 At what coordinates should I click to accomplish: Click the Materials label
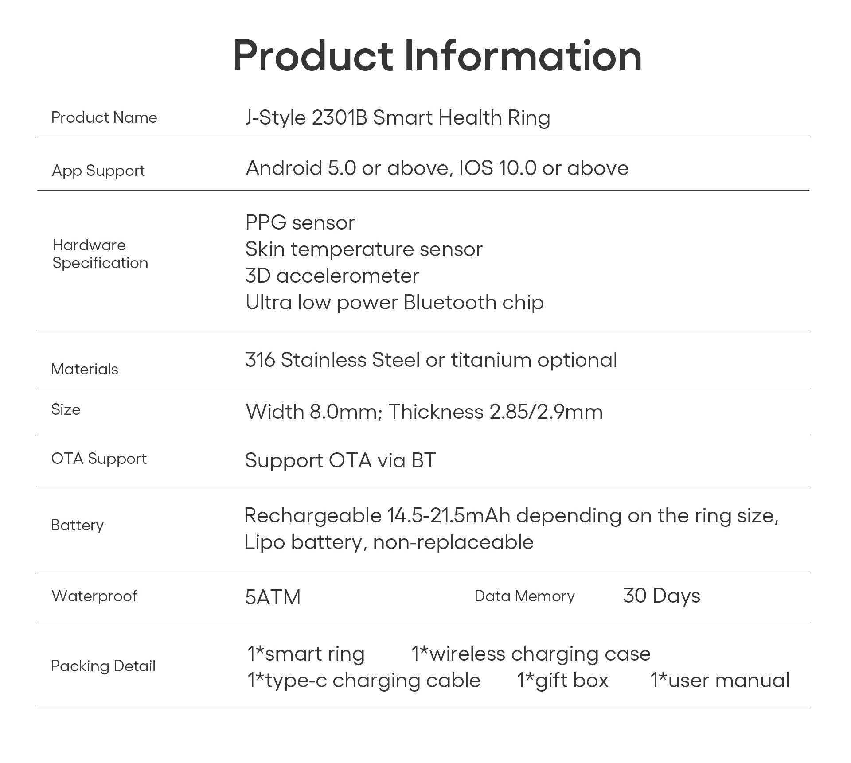[x=85, y=369]
